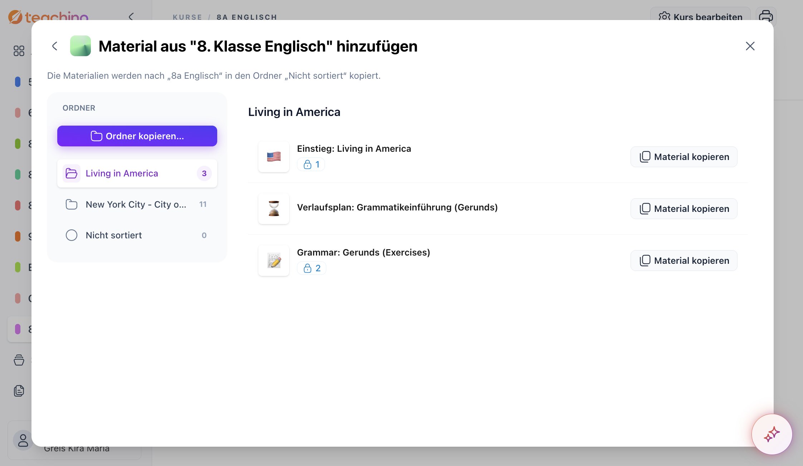Click the documents copy icon in the sidebar

(19, 391)
